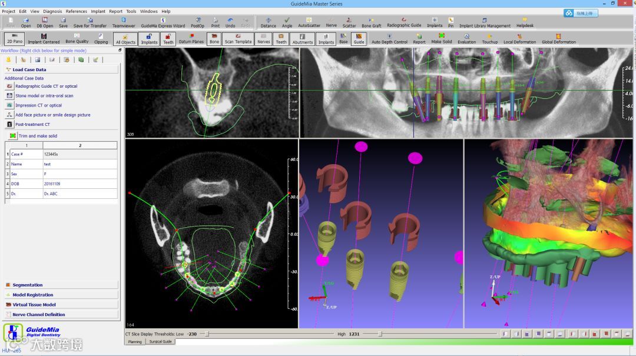636x356 pixels.
Task: Collapse the Load Case Data section
Action: pyautogui.click(x=62, y=69)
